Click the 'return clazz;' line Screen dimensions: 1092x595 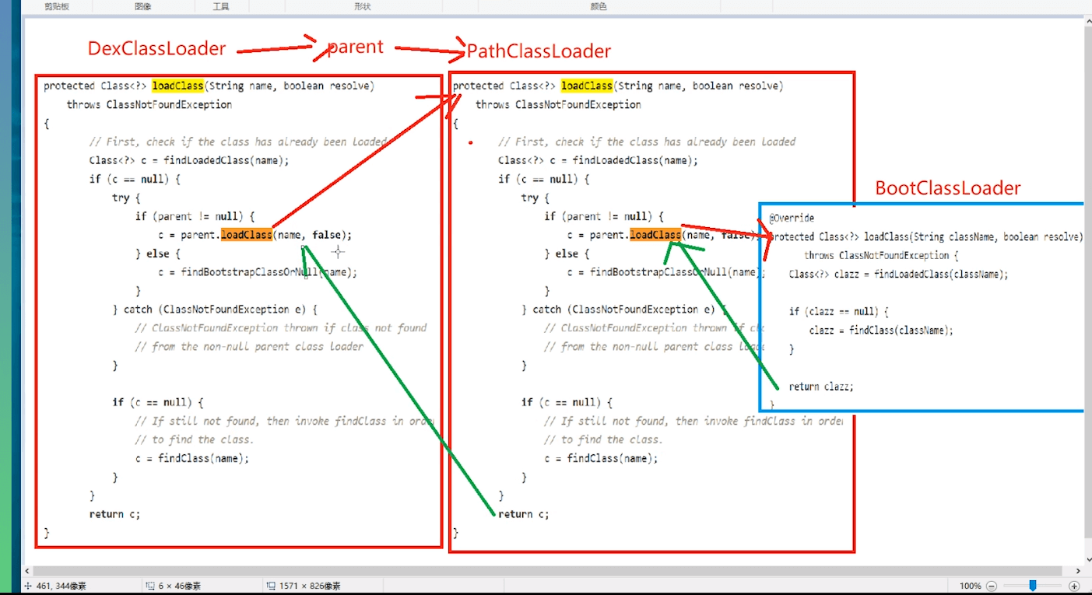coord(821,387)
